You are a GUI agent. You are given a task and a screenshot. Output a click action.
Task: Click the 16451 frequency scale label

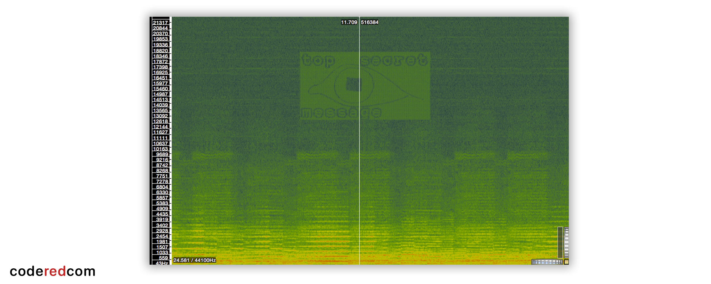point(160,78)
